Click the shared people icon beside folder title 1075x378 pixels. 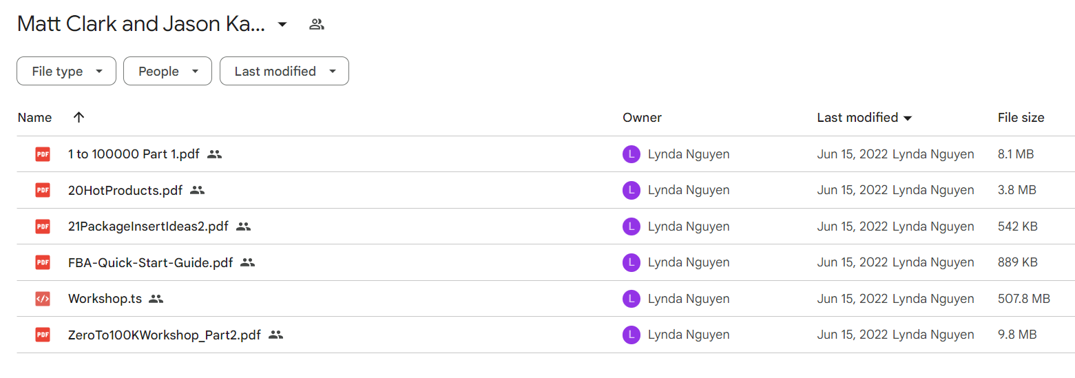(x=316, y=25)
